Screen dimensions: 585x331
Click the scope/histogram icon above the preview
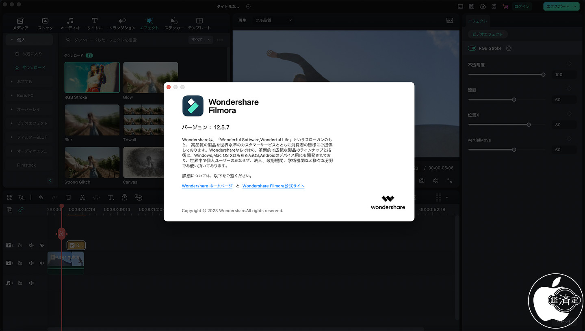click(450, 20)
